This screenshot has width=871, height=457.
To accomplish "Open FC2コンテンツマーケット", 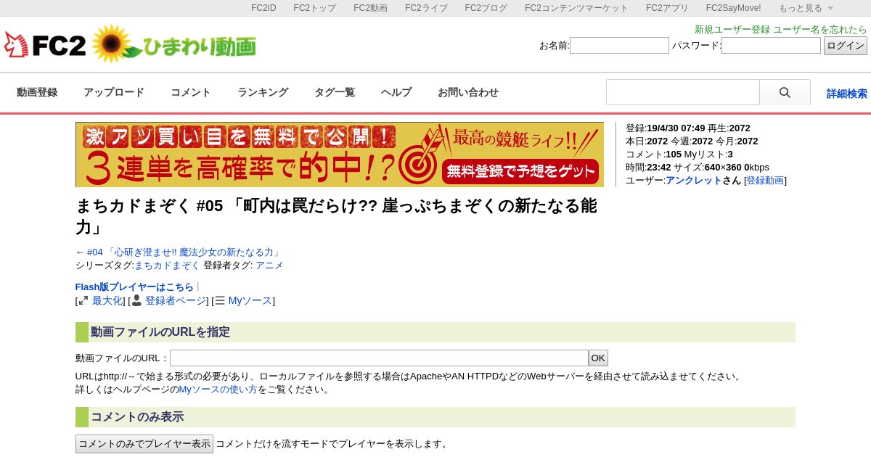I will tap(576, 8).
